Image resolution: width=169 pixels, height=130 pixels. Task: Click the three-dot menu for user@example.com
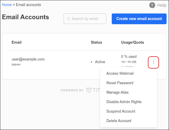tap(153, 62)
